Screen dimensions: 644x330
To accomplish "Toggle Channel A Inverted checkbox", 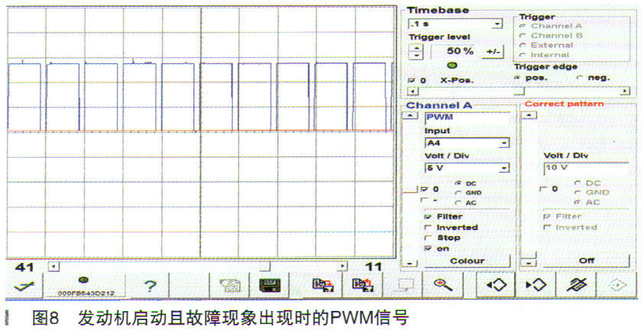I will pos(429,228).
